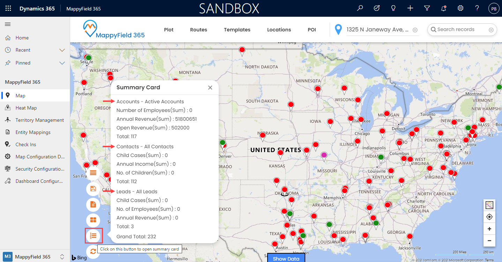Locate me using the target map control
This screenshot has width=502, height=262.
(489, 217)
